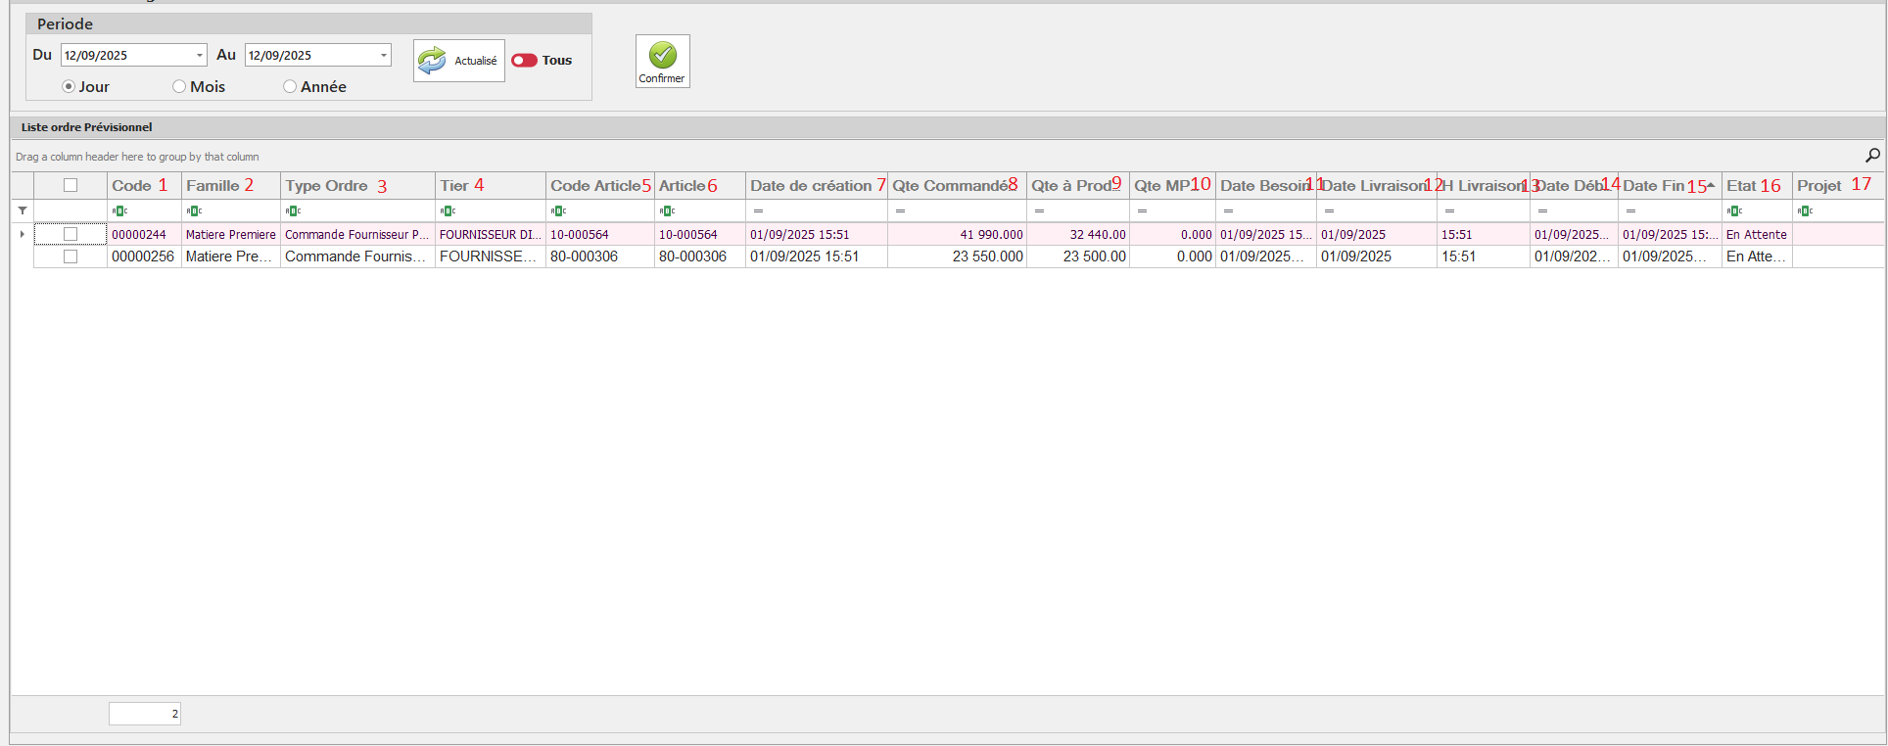This screenshot has width=1888, height=746.
Task: Open the Au date dropdown
Action: pos(383,56)
